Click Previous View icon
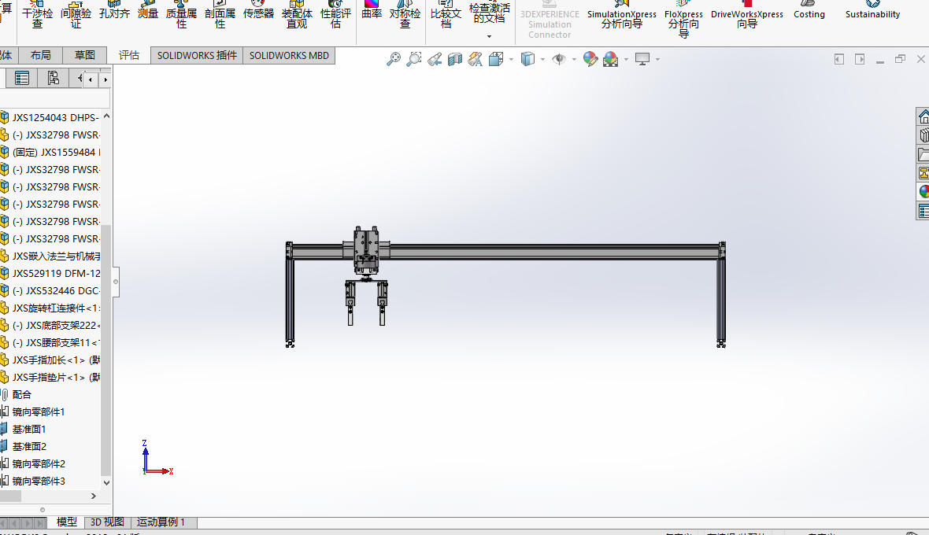Screen dimensions: 929x535 (435, 59)
